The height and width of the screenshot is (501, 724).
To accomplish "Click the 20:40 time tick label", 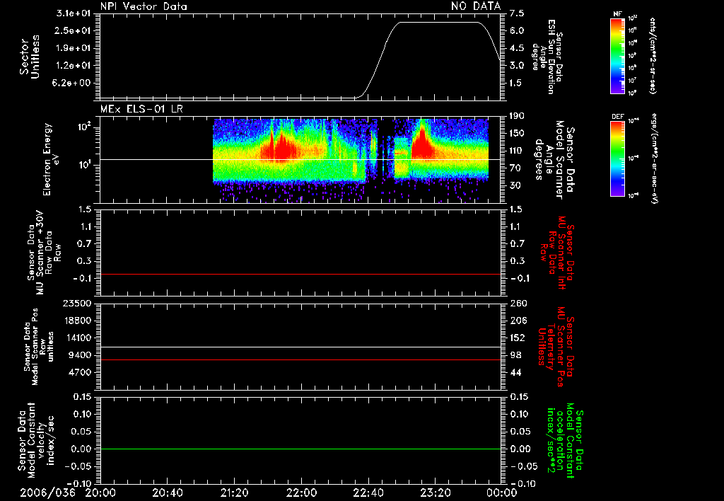I will (167, 493).
